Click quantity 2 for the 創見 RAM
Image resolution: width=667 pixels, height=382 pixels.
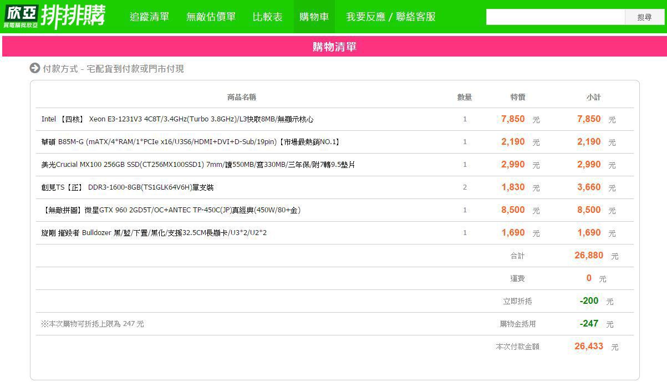[465, 187]
